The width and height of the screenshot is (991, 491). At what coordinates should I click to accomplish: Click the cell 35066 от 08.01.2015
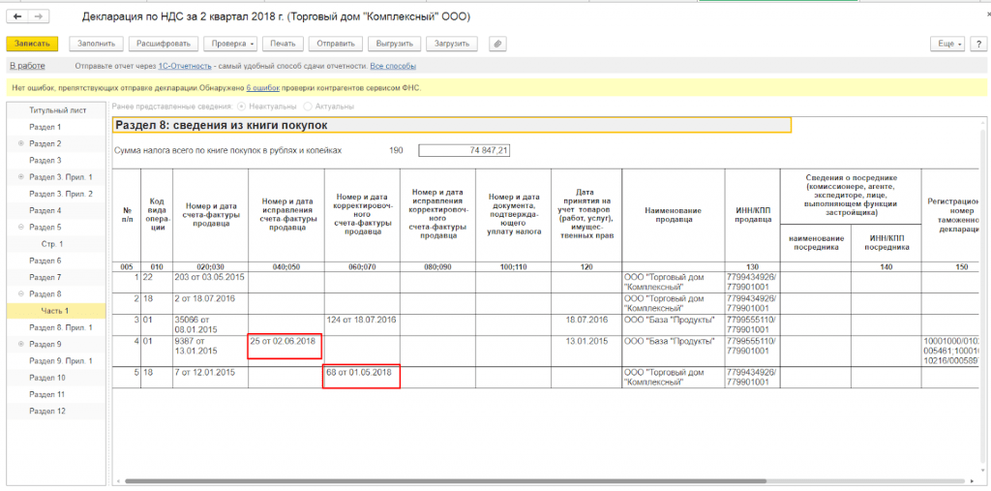210,324
